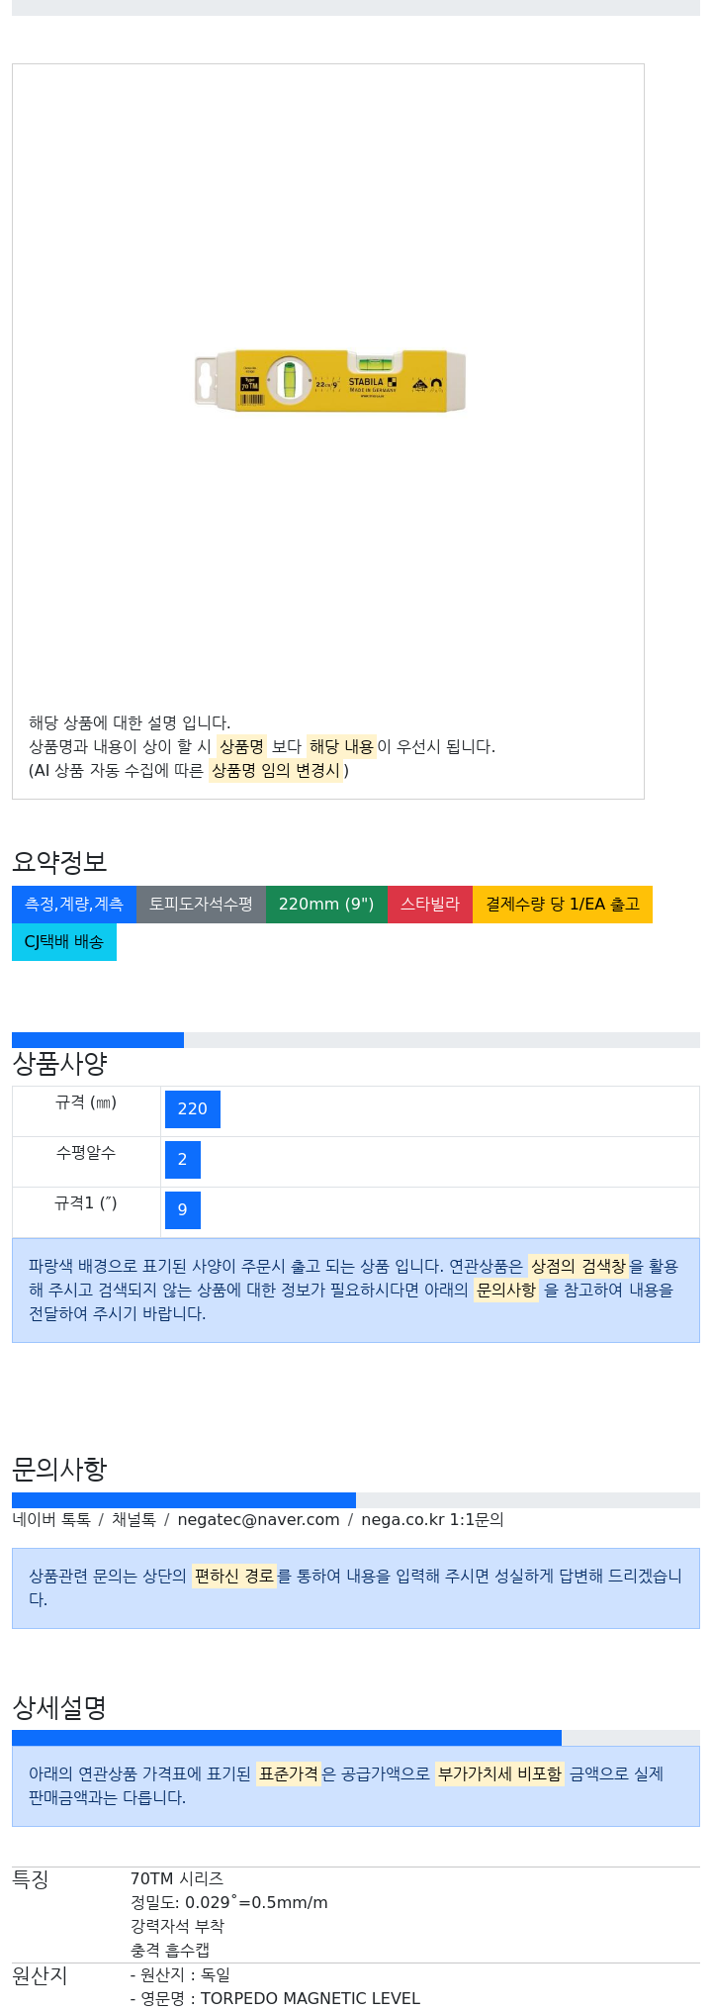Image resolution: width=712 pixels, height=2011 pixels.
Task: Click the blue 220 spec value badge
Action: coord(193,1109)
